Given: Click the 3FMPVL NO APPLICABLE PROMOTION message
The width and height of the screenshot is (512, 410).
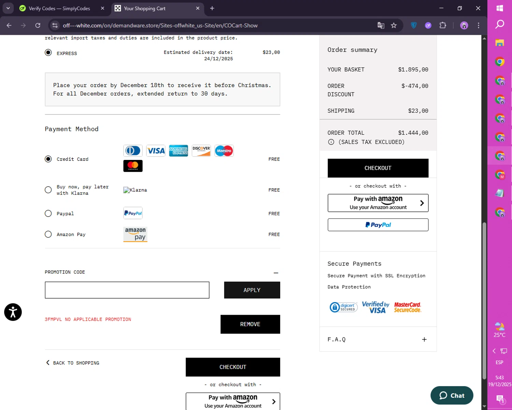Looking at the screenshot, I should (88, 319).
